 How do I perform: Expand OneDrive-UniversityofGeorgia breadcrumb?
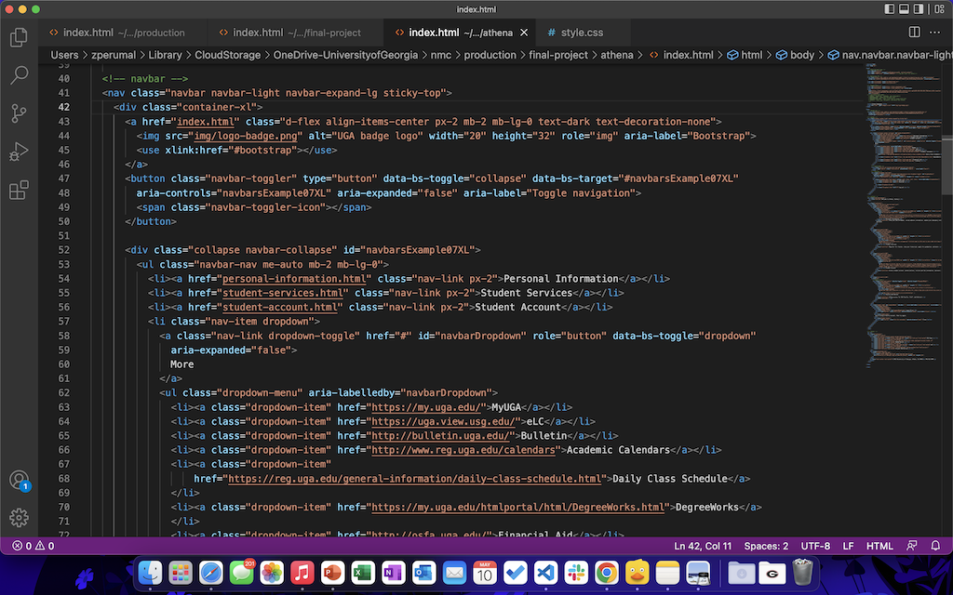click(345, 55)
